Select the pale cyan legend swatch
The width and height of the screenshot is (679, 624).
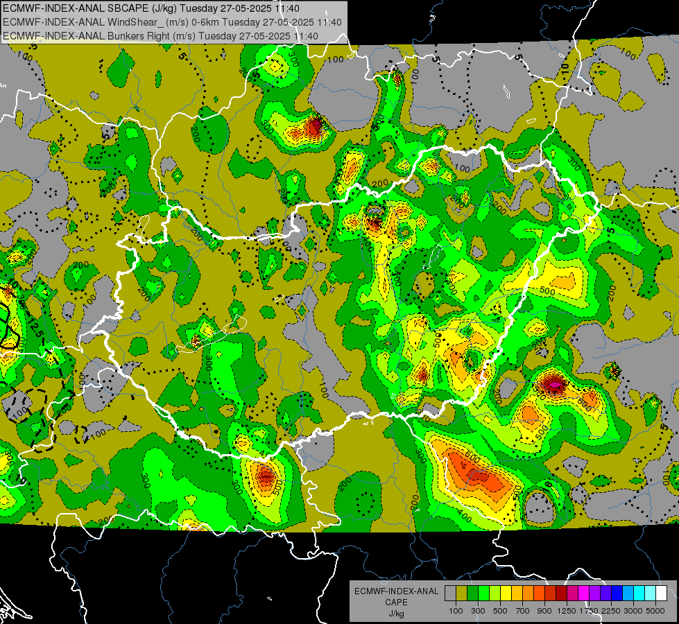point(651,593)
